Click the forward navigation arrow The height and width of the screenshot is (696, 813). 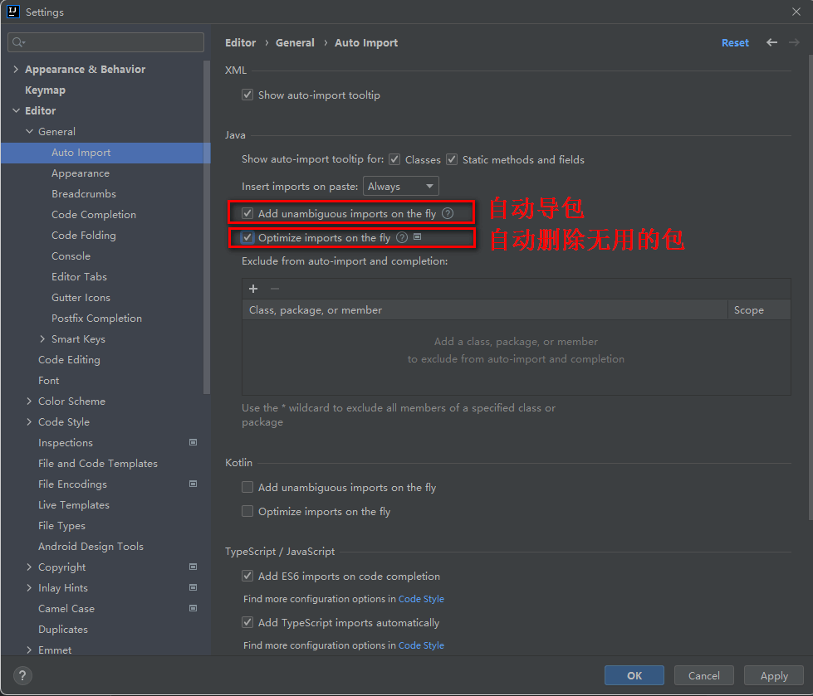pos(794,42)
